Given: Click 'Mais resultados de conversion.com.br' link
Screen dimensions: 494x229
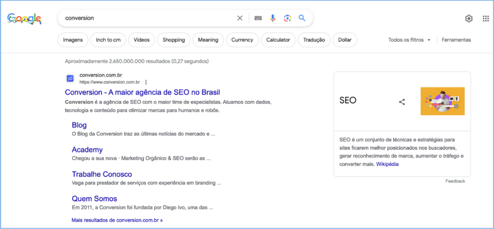Looking at the screenshot, I should point(117,220).
